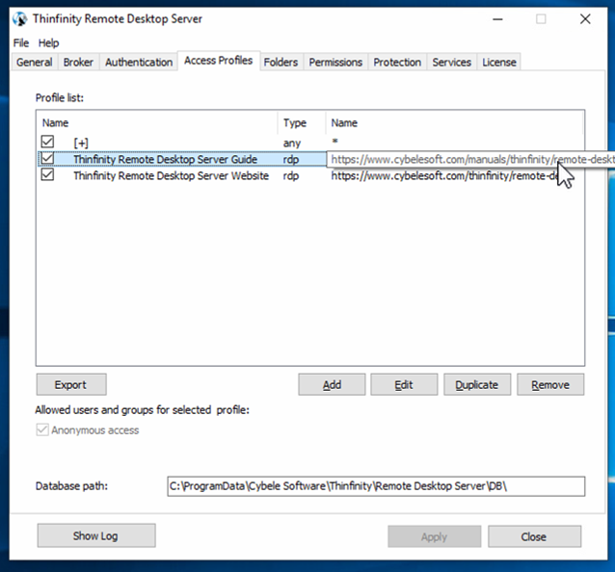Open the Protection tab
Viewport: 615px width, 572px height.
click(x=397, y=63)
